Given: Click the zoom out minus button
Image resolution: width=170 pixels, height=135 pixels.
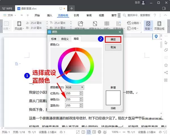Looking at the screenshot, I should pyautogui.click(x=124, y=132).
